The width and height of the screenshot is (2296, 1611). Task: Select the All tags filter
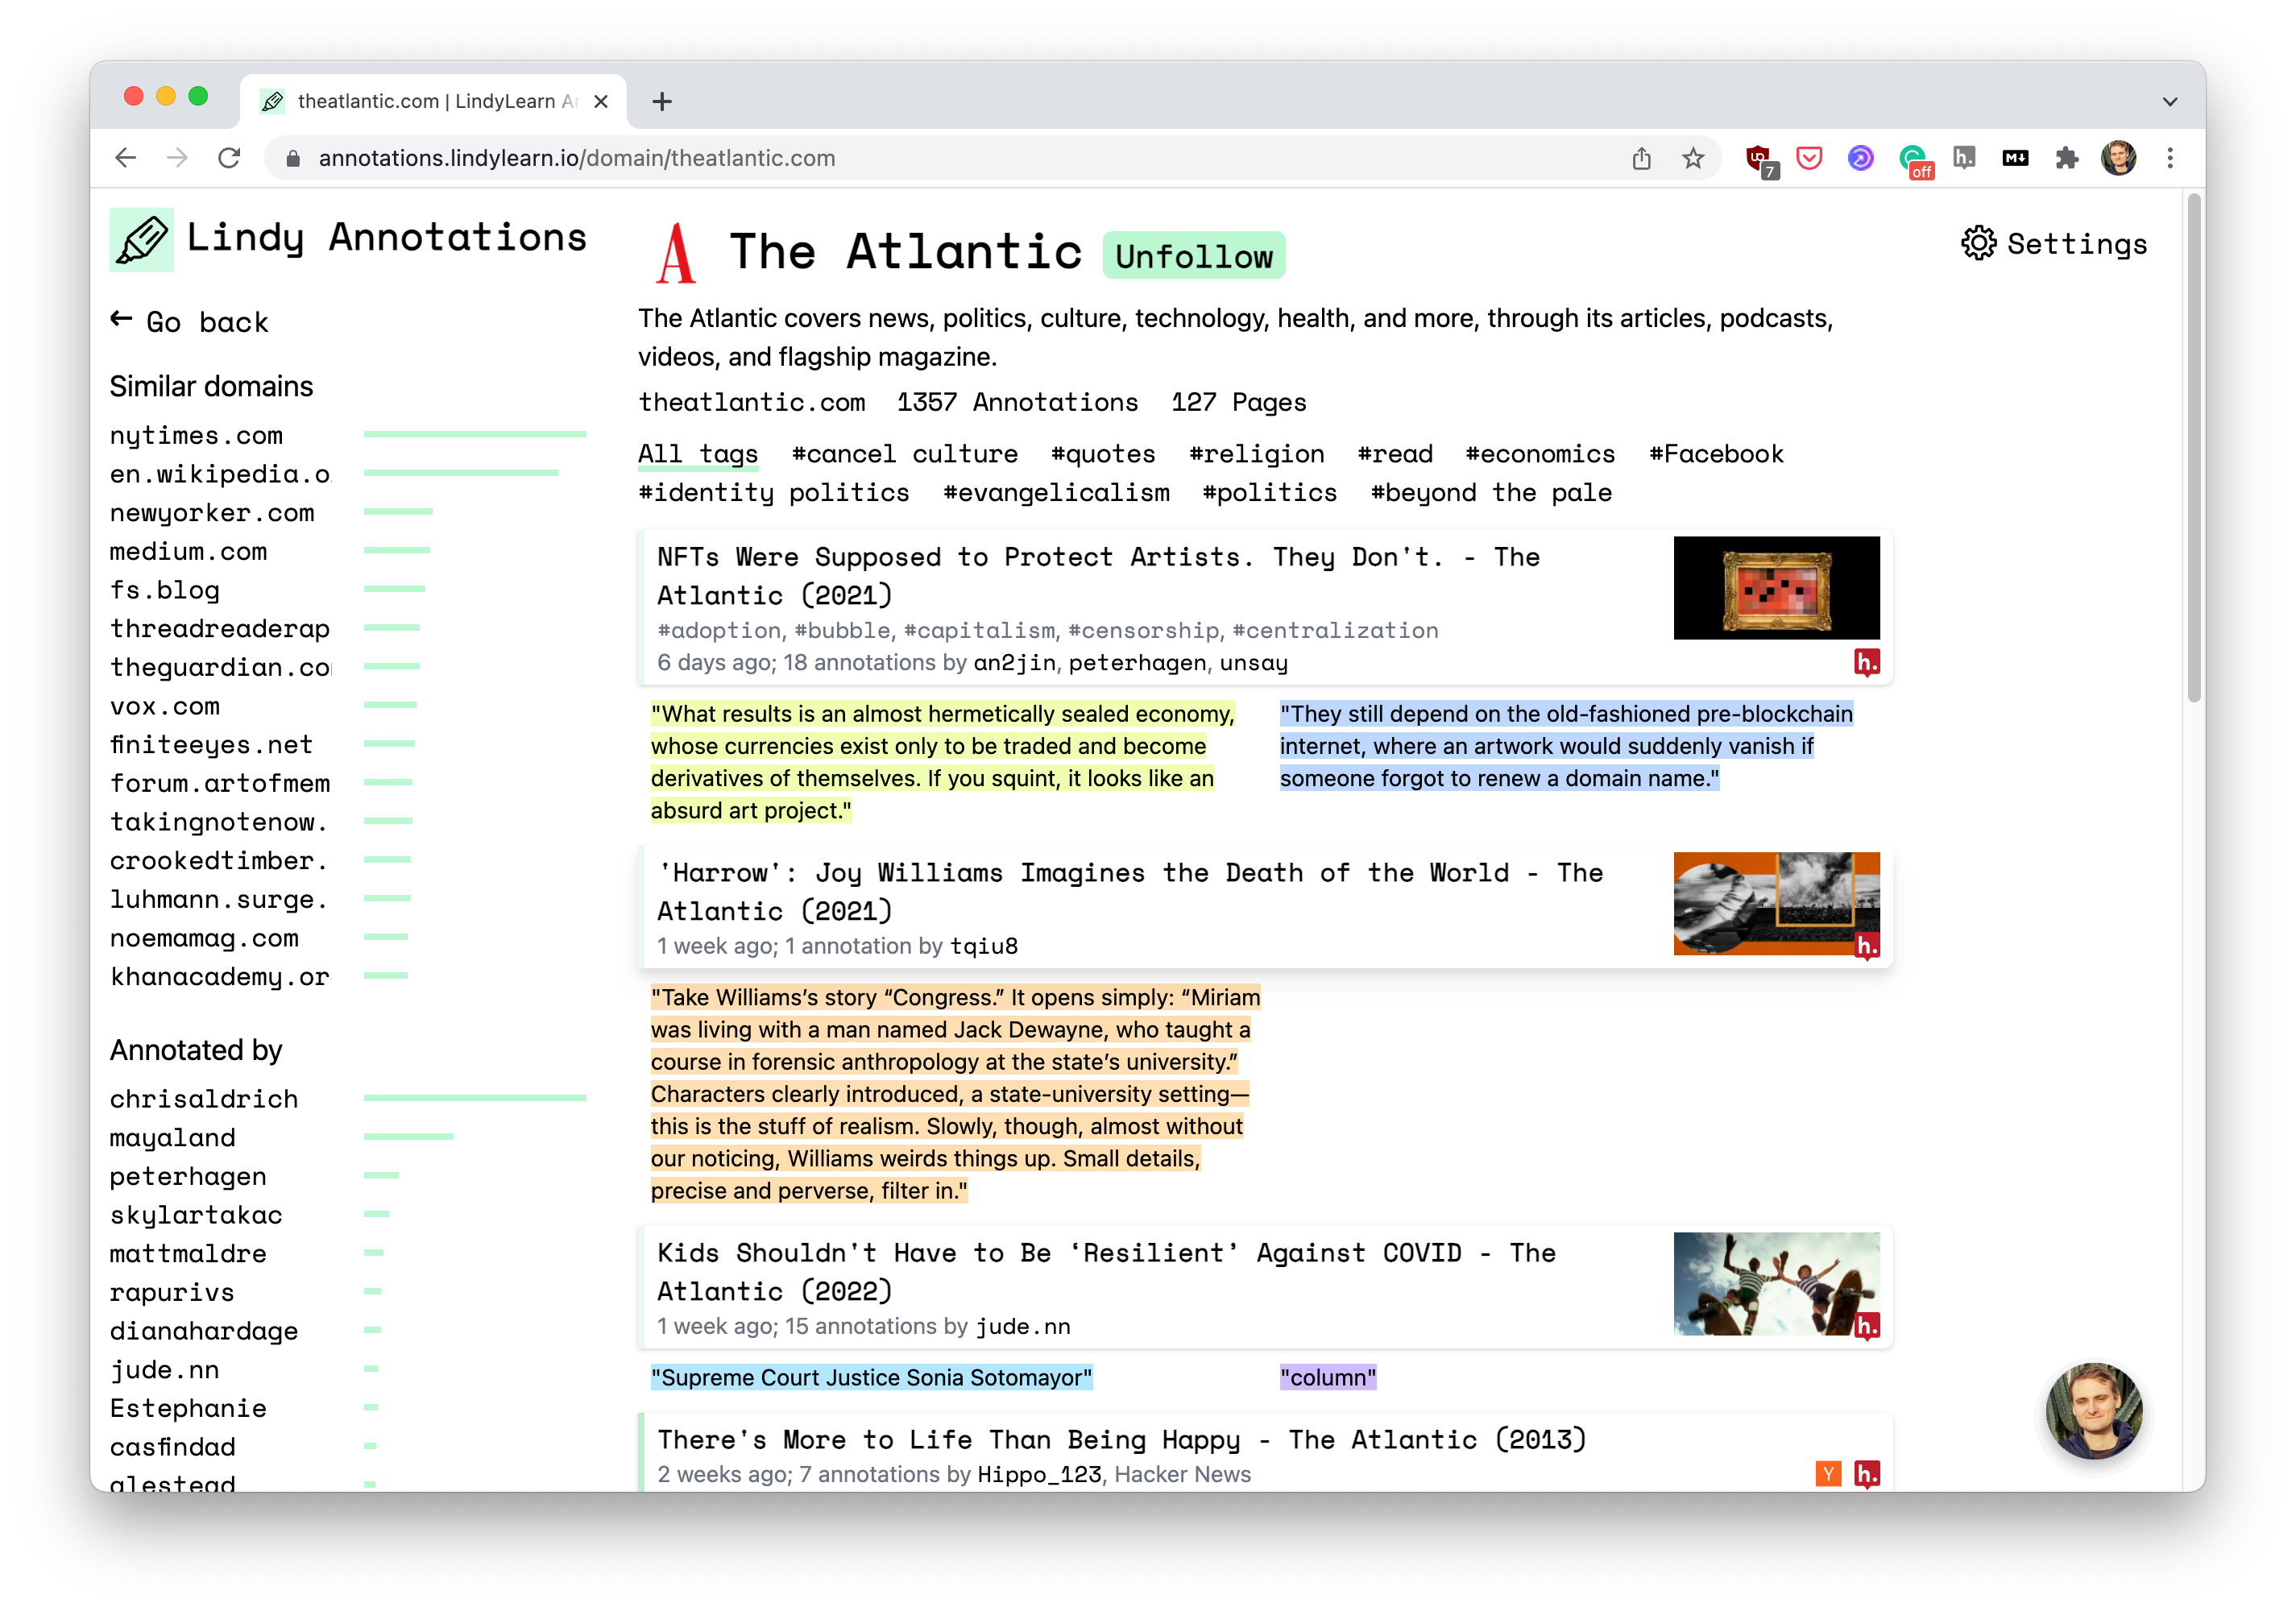click(698, 454)
